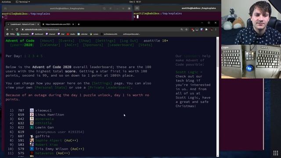Screen dimensions: 281x158
Task: Open ecnerwala's profile link
Action: click(x=44, y=119)
